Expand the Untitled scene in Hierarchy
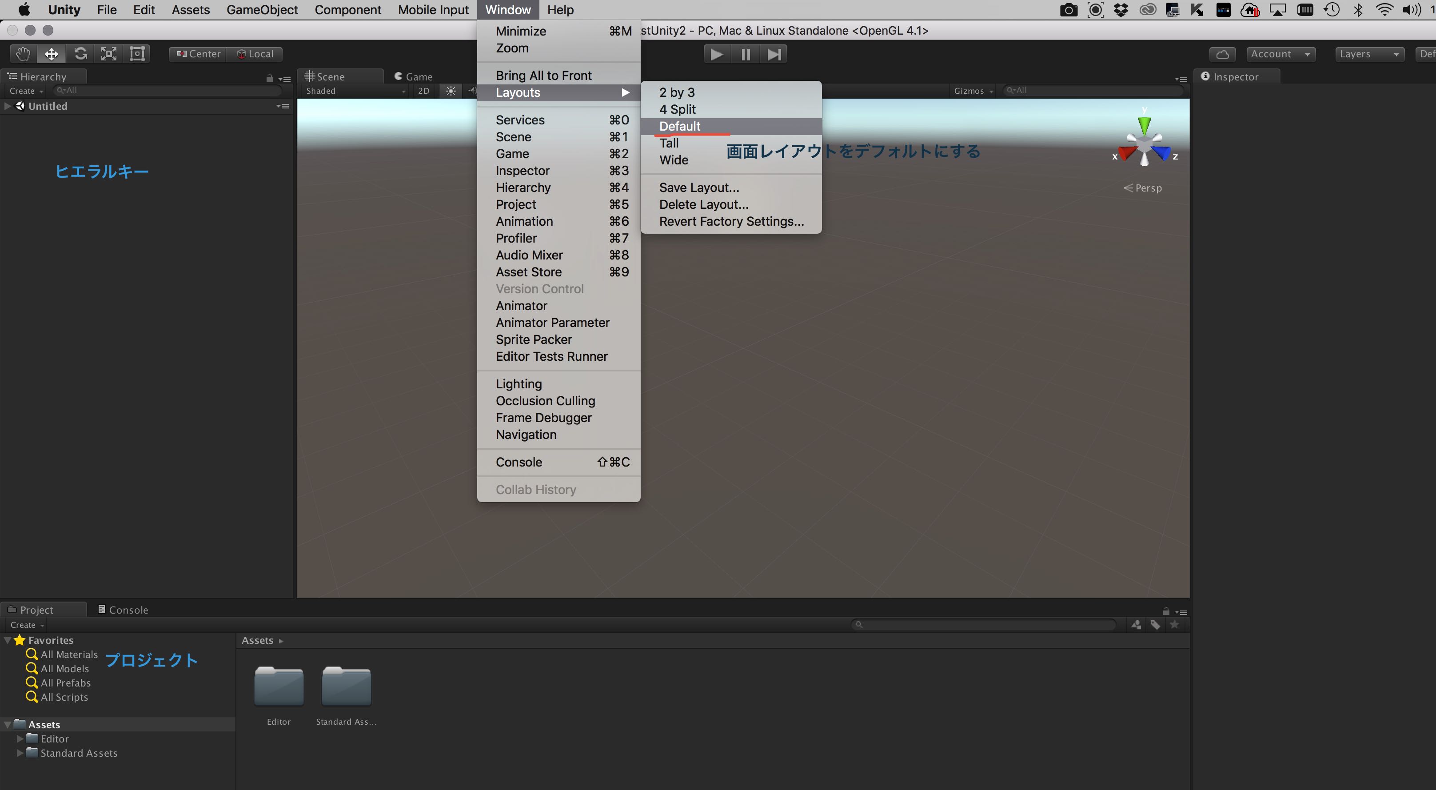The image size is (1436, 790). point(7,106)
